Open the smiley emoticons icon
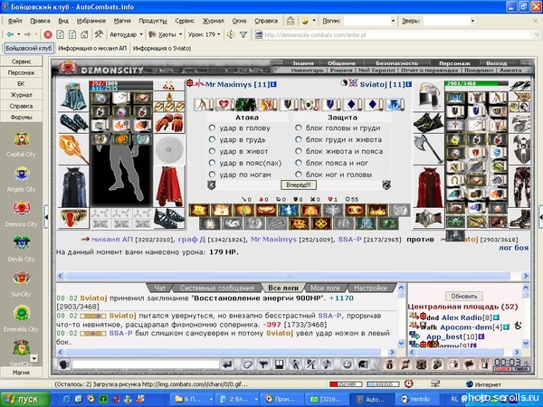 pos(347,364)
